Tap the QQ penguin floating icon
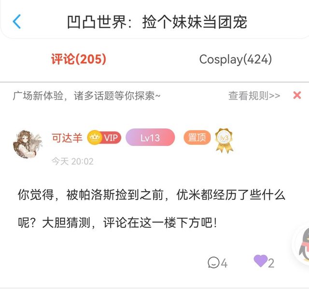The height and width of the screenshot is (295, 309). [x=304, y=244]
